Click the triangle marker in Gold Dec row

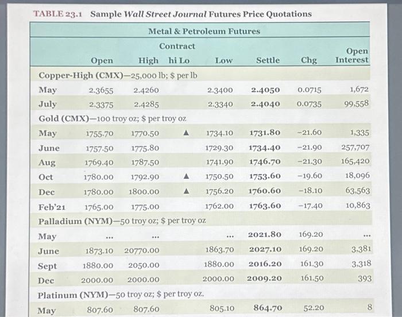(187, 191)
